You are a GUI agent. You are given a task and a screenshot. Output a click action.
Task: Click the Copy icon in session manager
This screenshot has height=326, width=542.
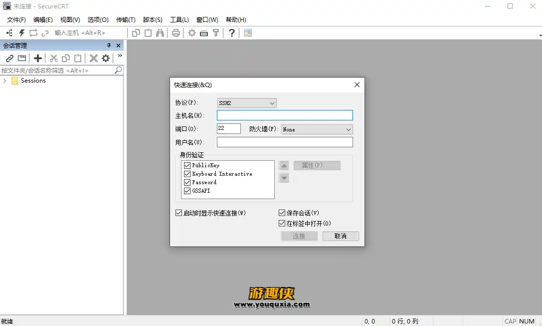[x=66, y=58]
